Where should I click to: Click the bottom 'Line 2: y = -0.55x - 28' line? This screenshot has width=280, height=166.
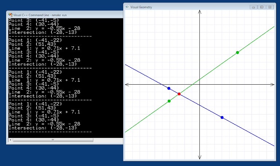(x=44, y=124)
